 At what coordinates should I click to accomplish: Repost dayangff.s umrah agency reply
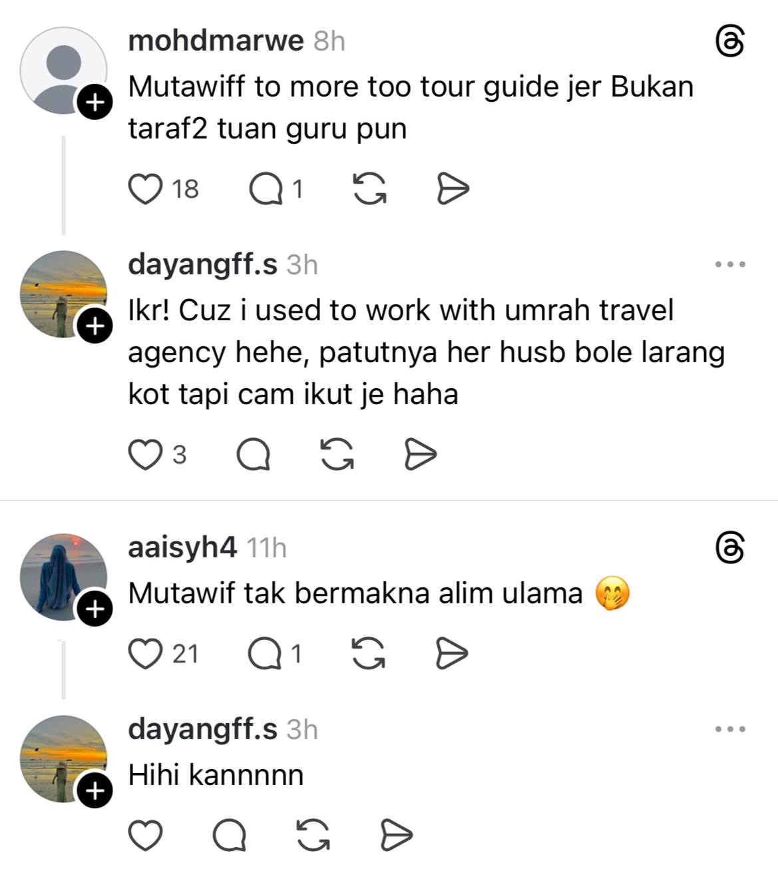click(337, 455)
